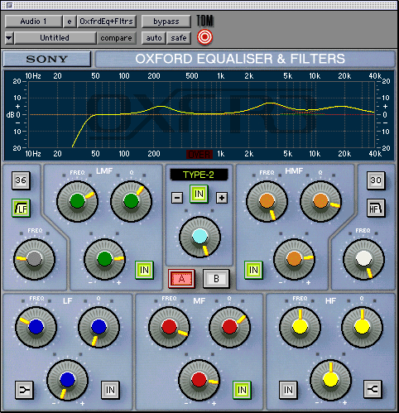
Task: Click the OVER clip indicator
Action: (x=199, y=154)
